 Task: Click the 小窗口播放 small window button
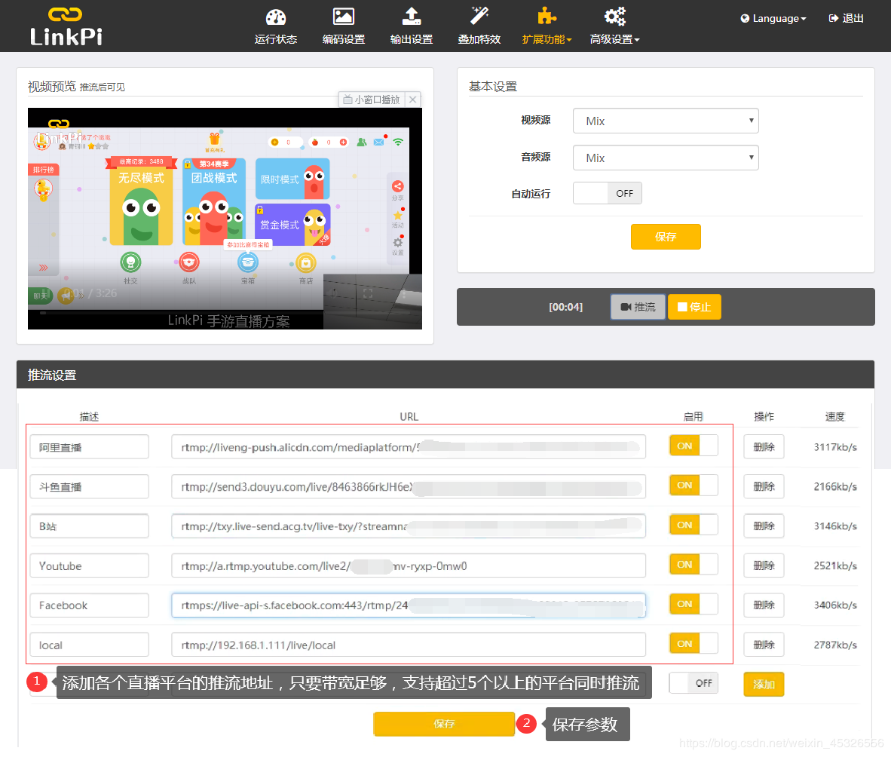coord(372,100)
